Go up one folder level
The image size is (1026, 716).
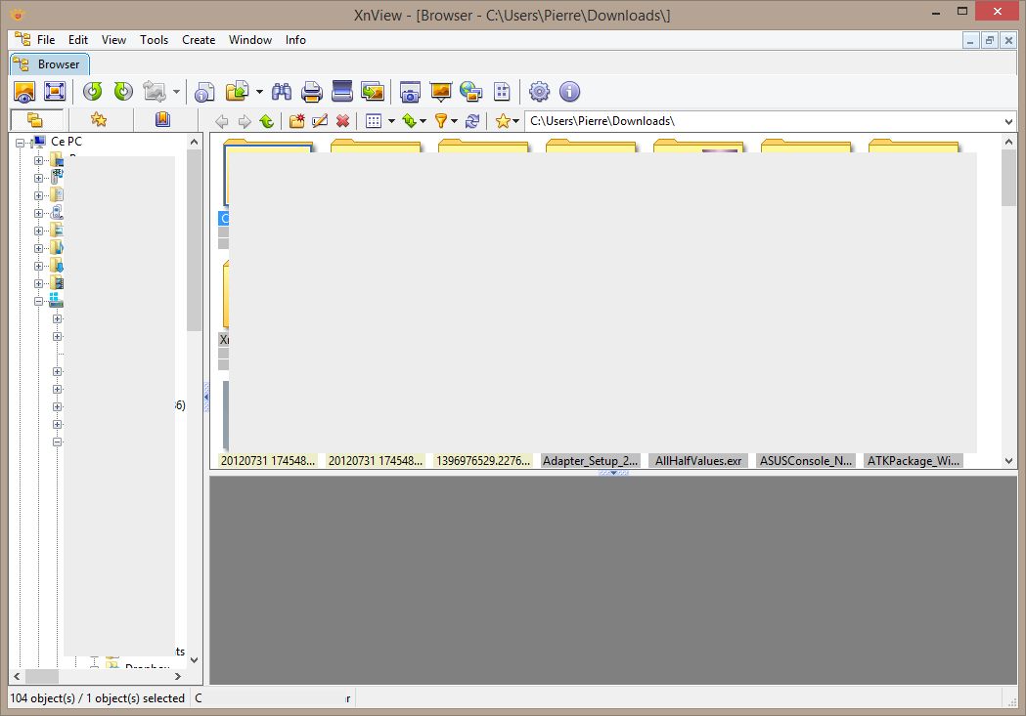coord(266,121)
